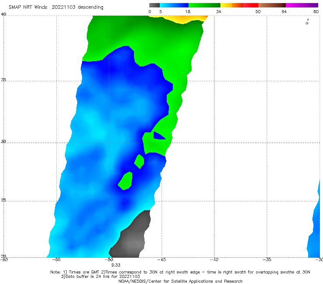Click the note line starting "Note: 1) Times are GMT"
Viewport: 323px width, 284px height.
(180, 272)
